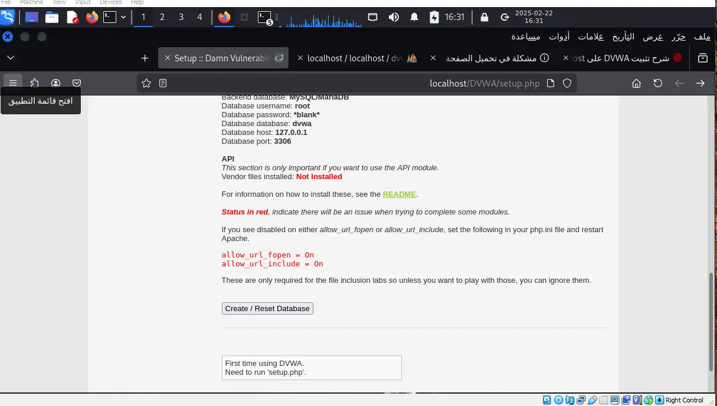
Task: Launch the file manager from Kali panel
Action: pyautogui.click(x=52, y=17)
